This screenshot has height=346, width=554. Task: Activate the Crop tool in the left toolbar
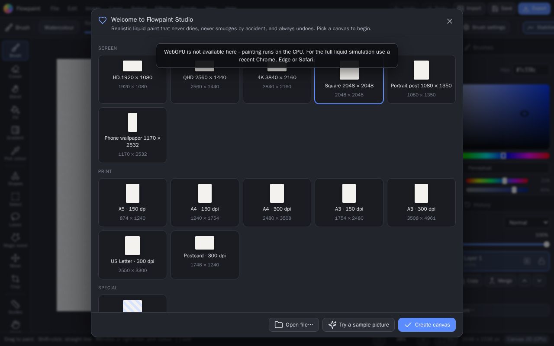(15, 282)
